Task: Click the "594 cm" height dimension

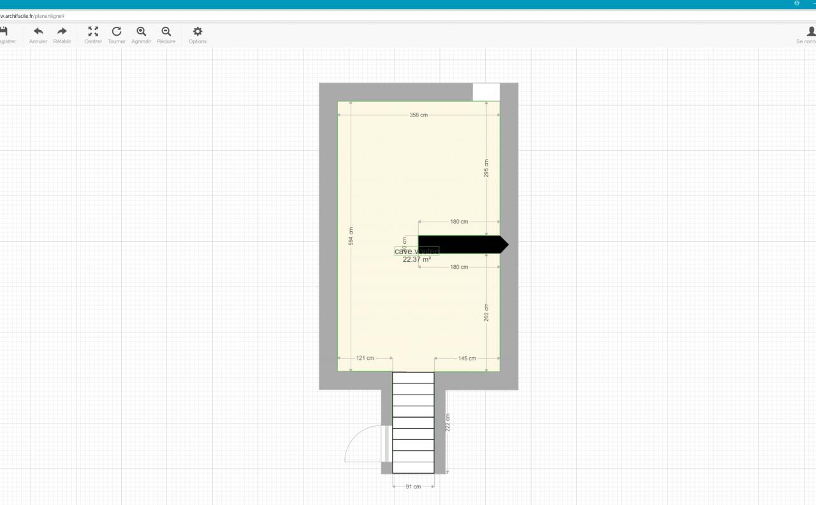Action: tap(351, 236)
